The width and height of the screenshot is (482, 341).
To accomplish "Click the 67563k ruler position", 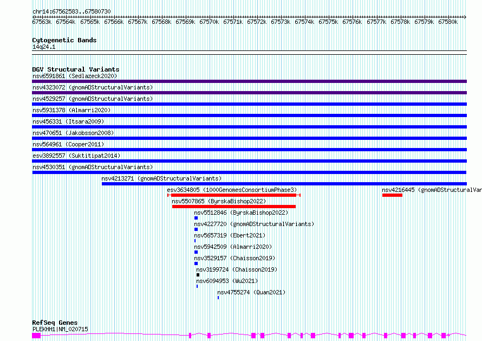I will (x=42, y=22).
